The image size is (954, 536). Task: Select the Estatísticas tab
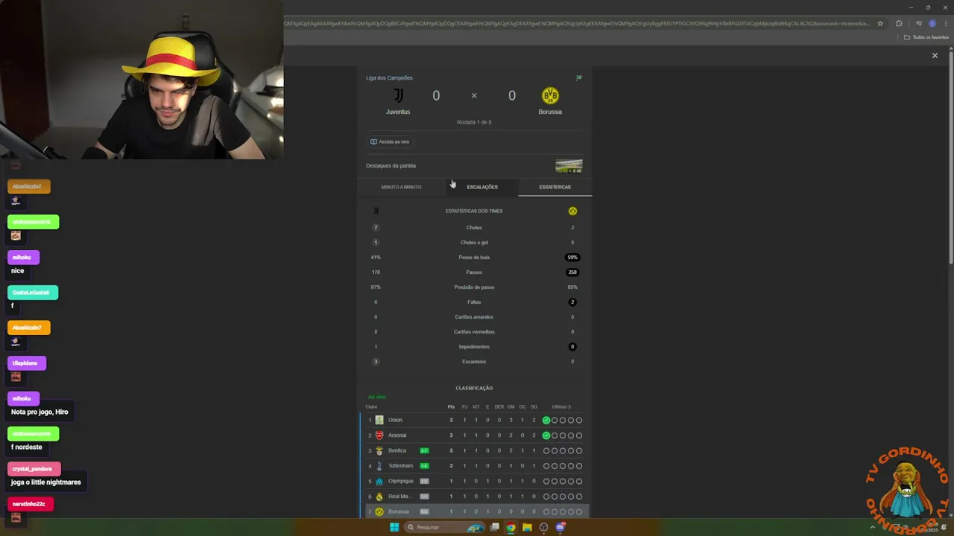tap(555, 187)
